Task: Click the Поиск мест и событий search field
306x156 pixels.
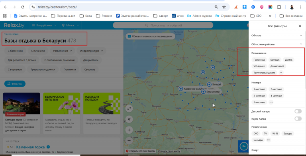Action: pos(163,26)
